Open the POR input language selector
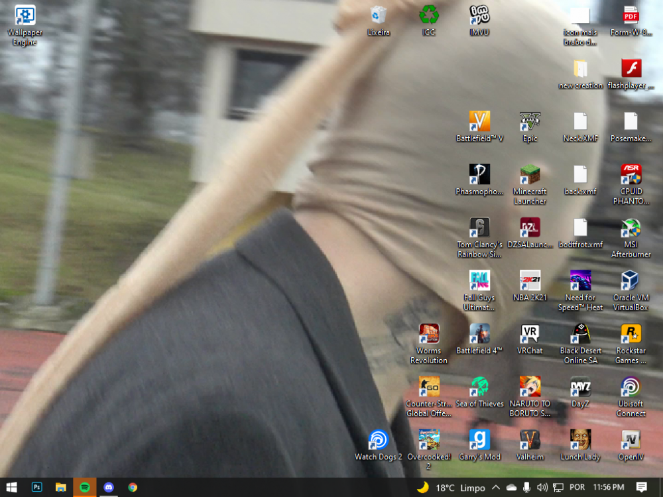Viewport: 663px width, 497px height. pos(577,487)
